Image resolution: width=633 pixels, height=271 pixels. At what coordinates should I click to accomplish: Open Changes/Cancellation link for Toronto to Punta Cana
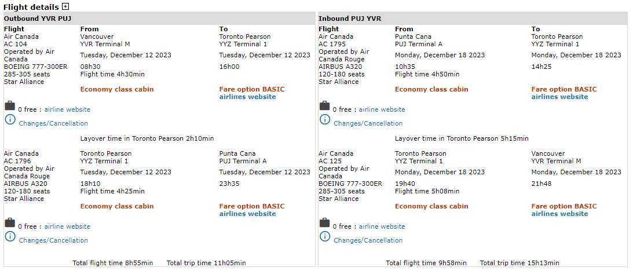(x=53, y=240)
